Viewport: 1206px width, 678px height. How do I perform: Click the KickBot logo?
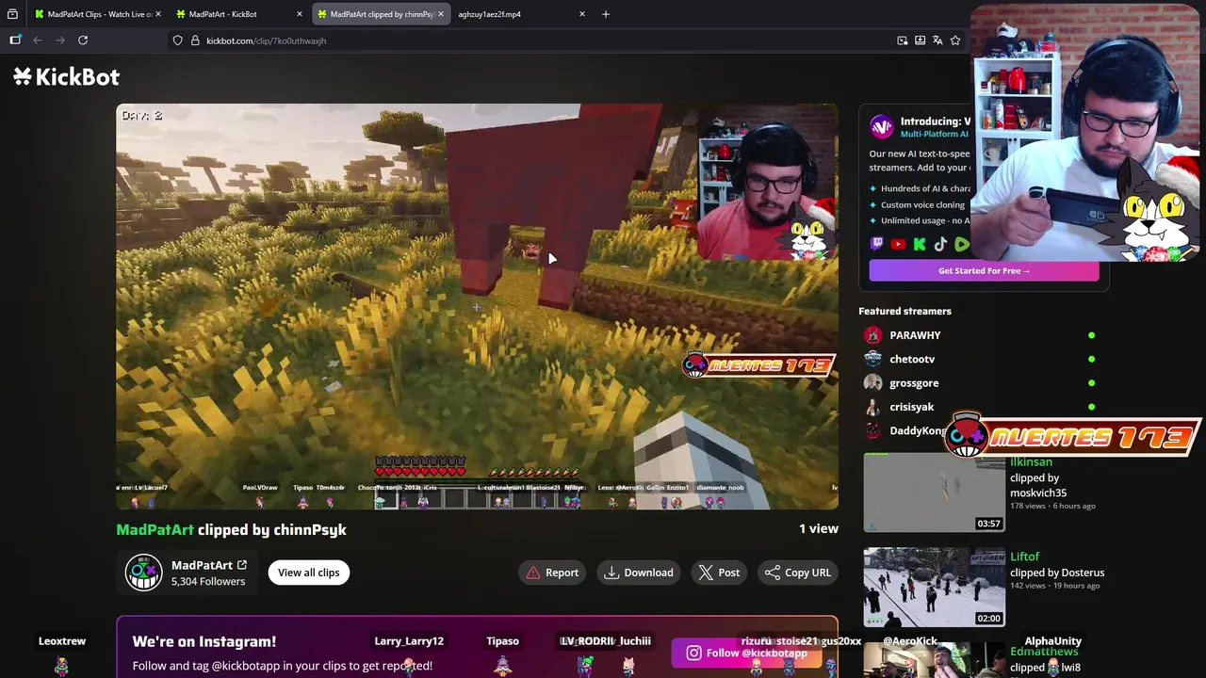(x=66, y=77)
